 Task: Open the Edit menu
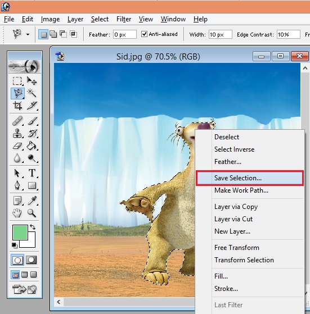pyautogui.click(x=28, y=19)
